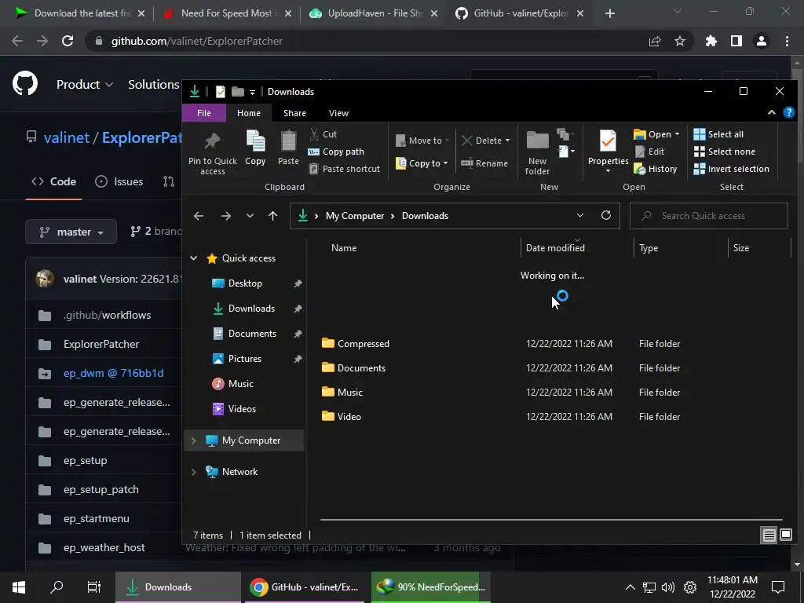
Task: Click Chrome address bar URL
Action: tap(197, 41)
